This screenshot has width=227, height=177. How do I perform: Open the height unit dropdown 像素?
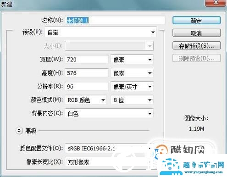(132, 73)
